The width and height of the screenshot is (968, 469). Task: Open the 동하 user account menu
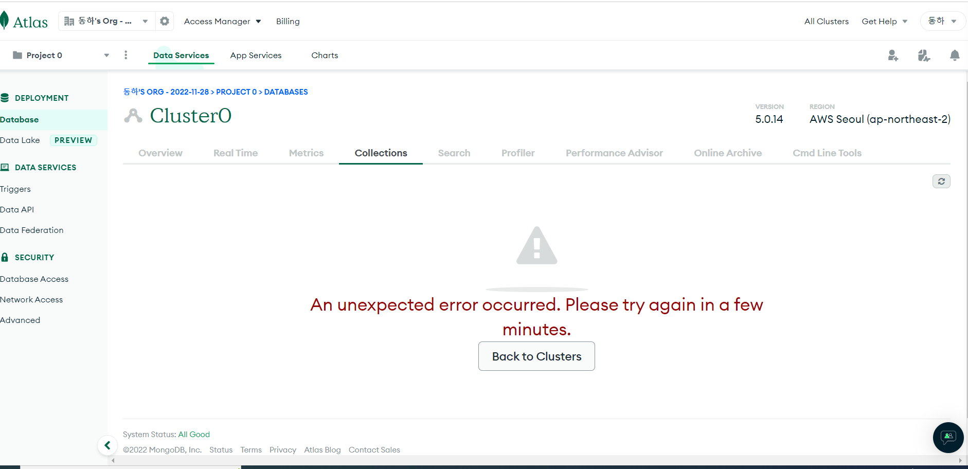pos(942,21)
